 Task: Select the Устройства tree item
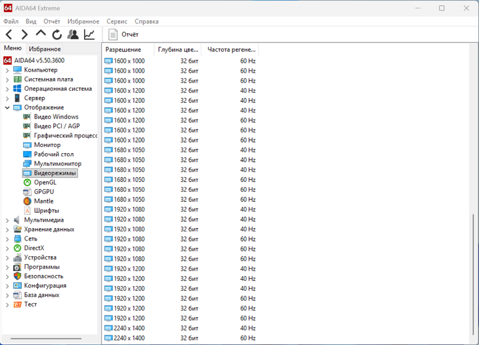point(40,258)
